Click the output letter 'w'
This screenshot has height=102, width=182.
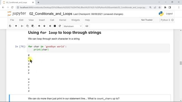click(x=29, y=79)
